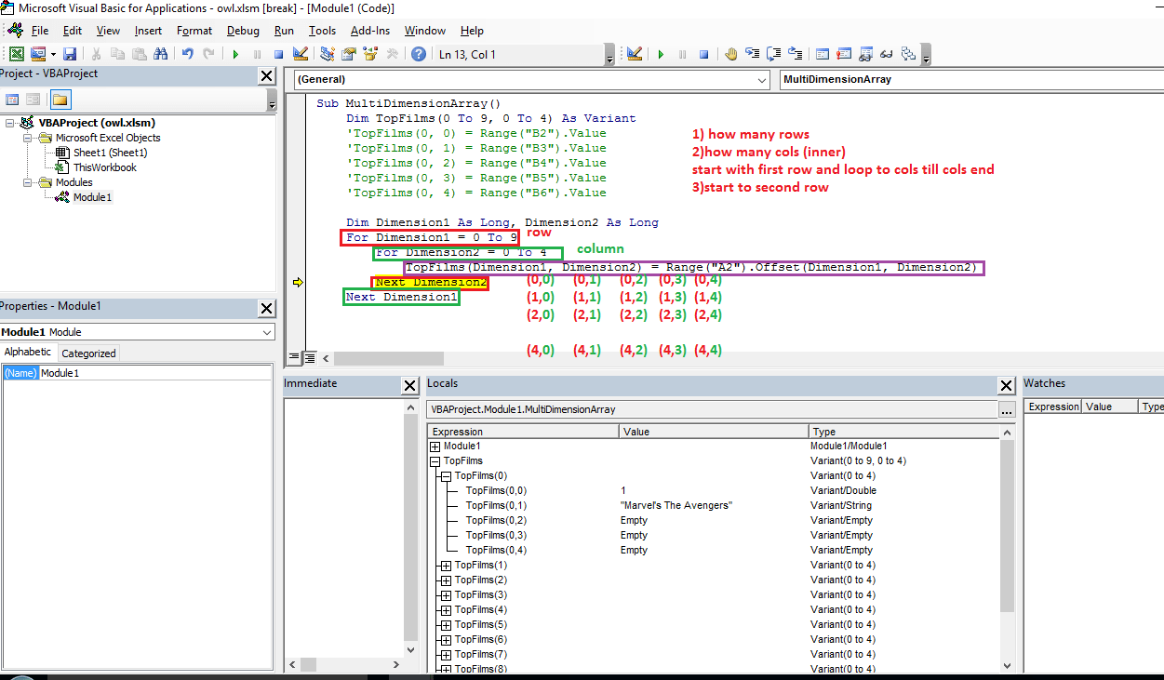Open the Watch Window toolbar icon
The height and width of the screenshot is (680, 1164).
[x=865, y=54]
